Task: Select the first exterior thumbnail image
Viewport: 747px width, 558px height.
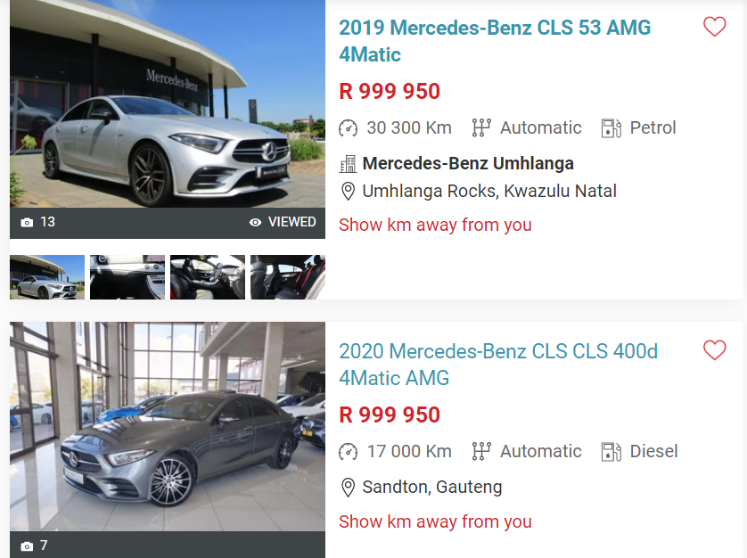Action: tap(47, 277)
